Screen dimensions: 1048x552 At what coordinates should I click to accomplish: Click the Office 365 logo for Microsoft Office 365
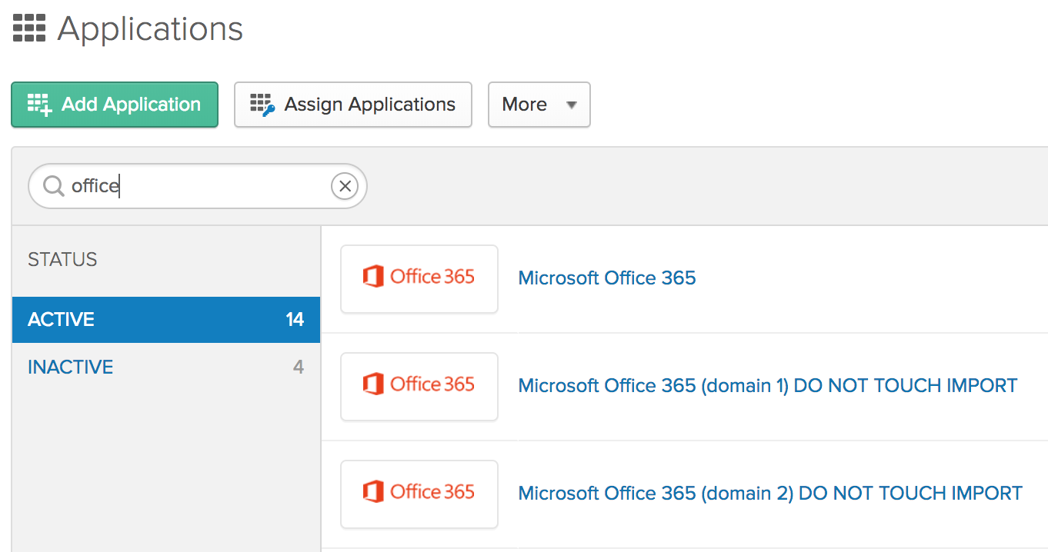point(419,278)
